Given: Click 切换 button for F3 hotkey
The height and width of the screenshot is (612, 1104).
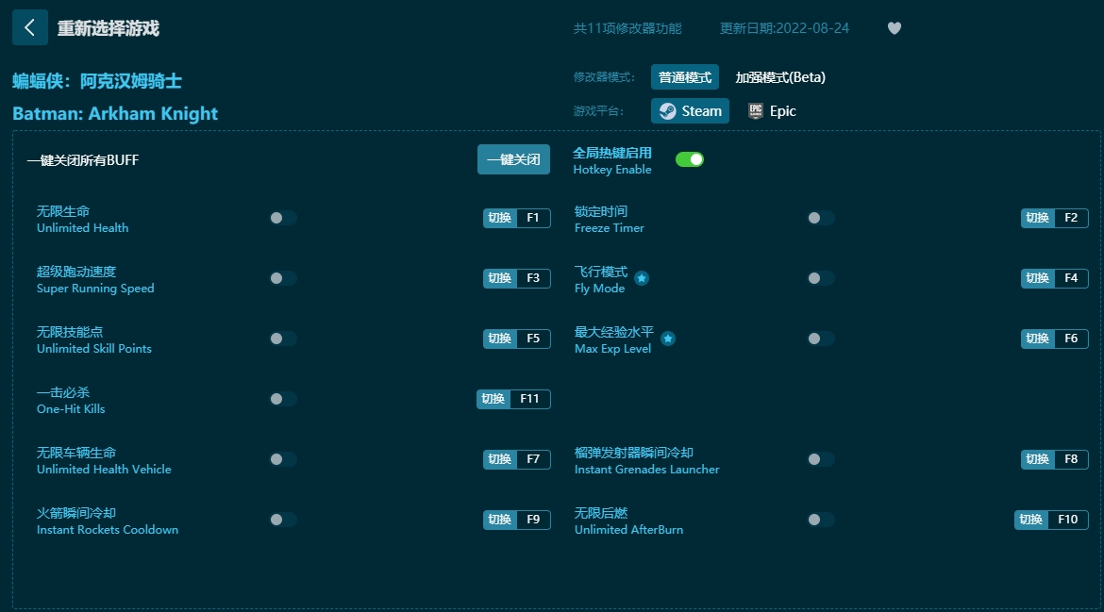Looking at the screenshot, I should tap(500, 278).
